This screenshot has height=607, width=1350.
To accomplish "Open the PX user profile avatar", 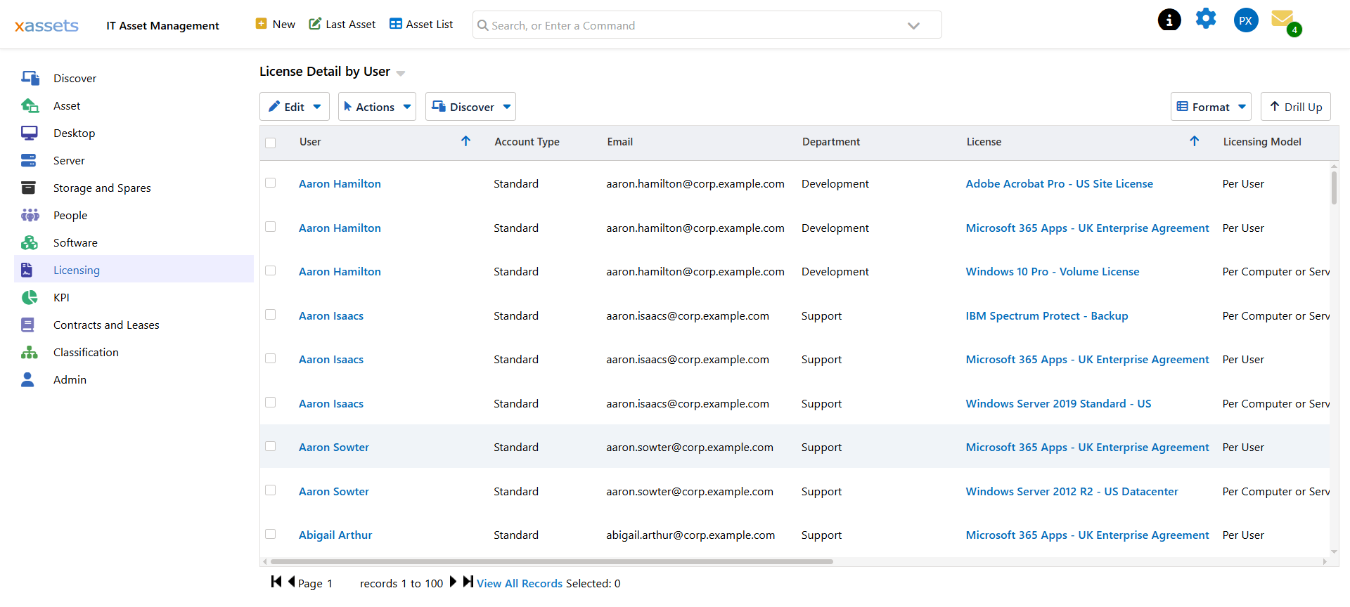I will tap(1246, 20).
